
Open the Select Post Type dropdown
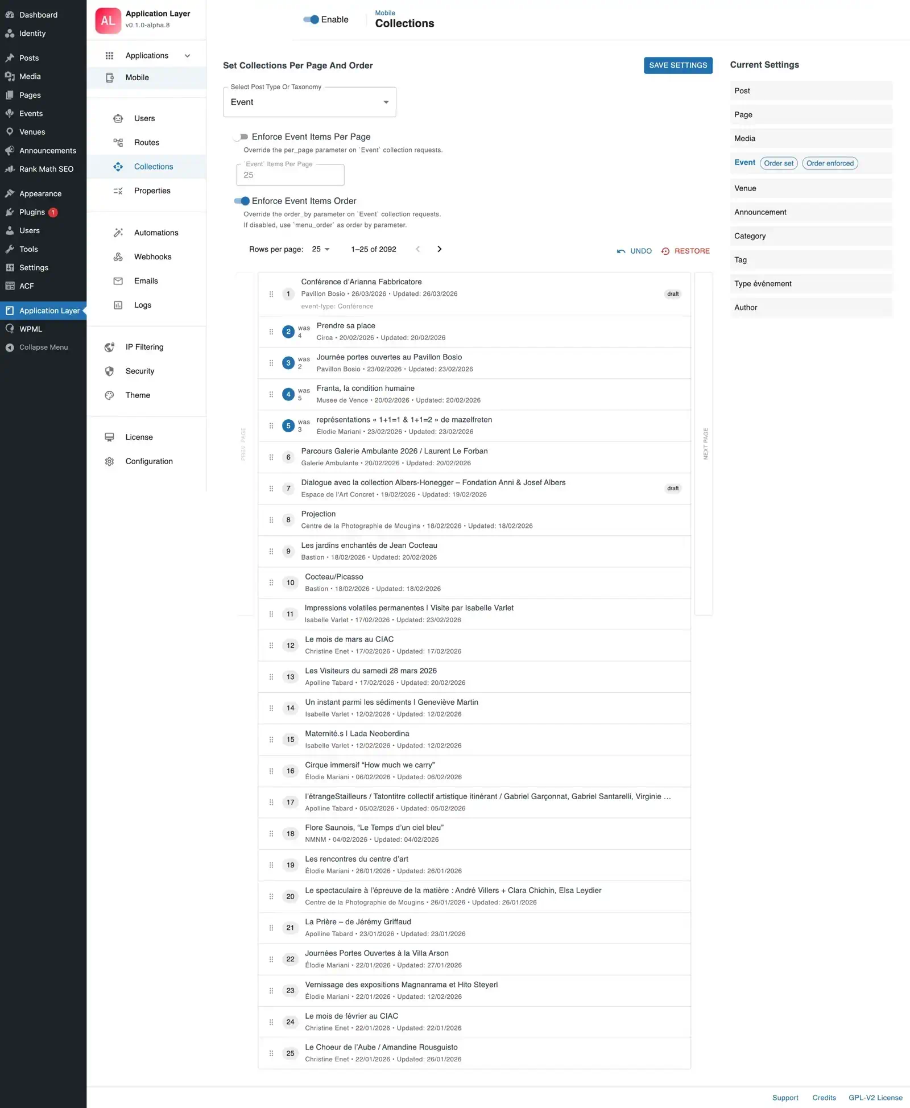tap(309, 102)
